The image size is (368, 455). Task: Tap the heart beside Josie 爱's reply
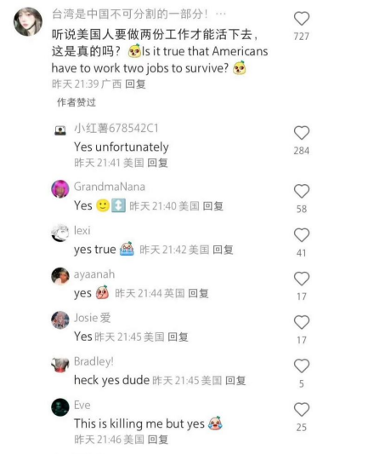click(x=302, y=322)
